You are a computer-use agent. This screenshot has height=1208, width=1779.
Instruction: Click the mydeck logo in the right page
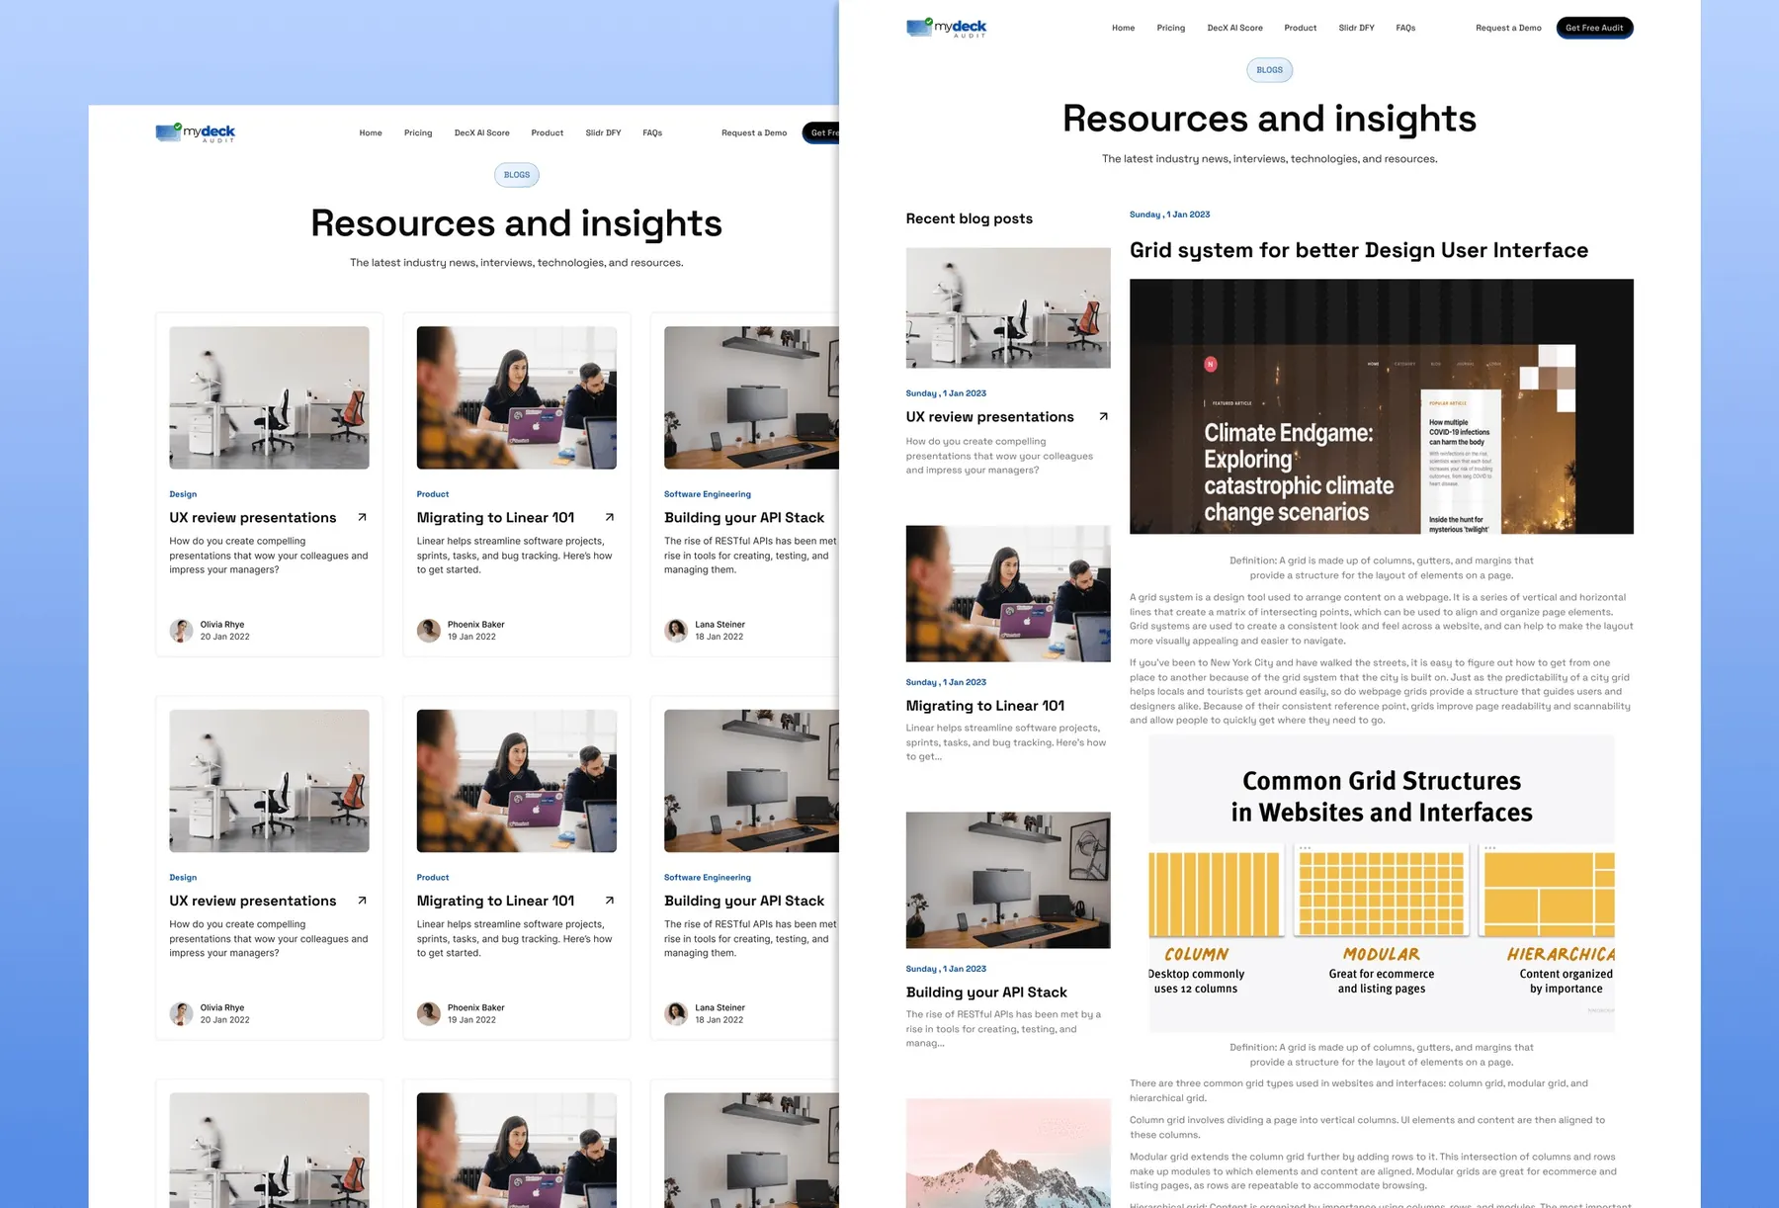pyautogui.click(x=947, y=28)
